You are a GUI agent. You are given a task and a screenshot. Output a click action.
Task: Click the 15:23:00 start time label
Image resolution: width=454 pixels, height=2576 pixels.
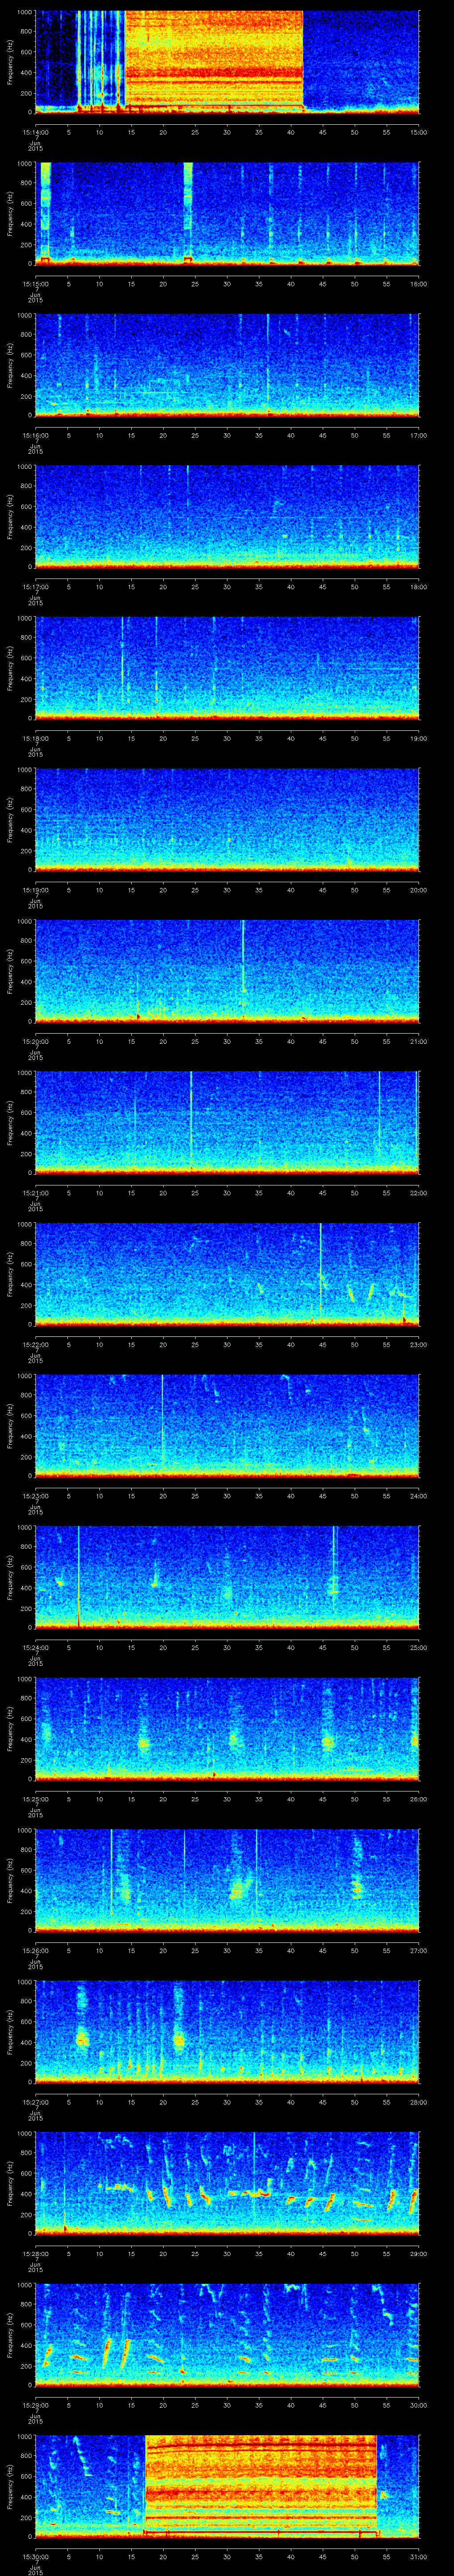pyautogui.click(x=36, y=1496)
